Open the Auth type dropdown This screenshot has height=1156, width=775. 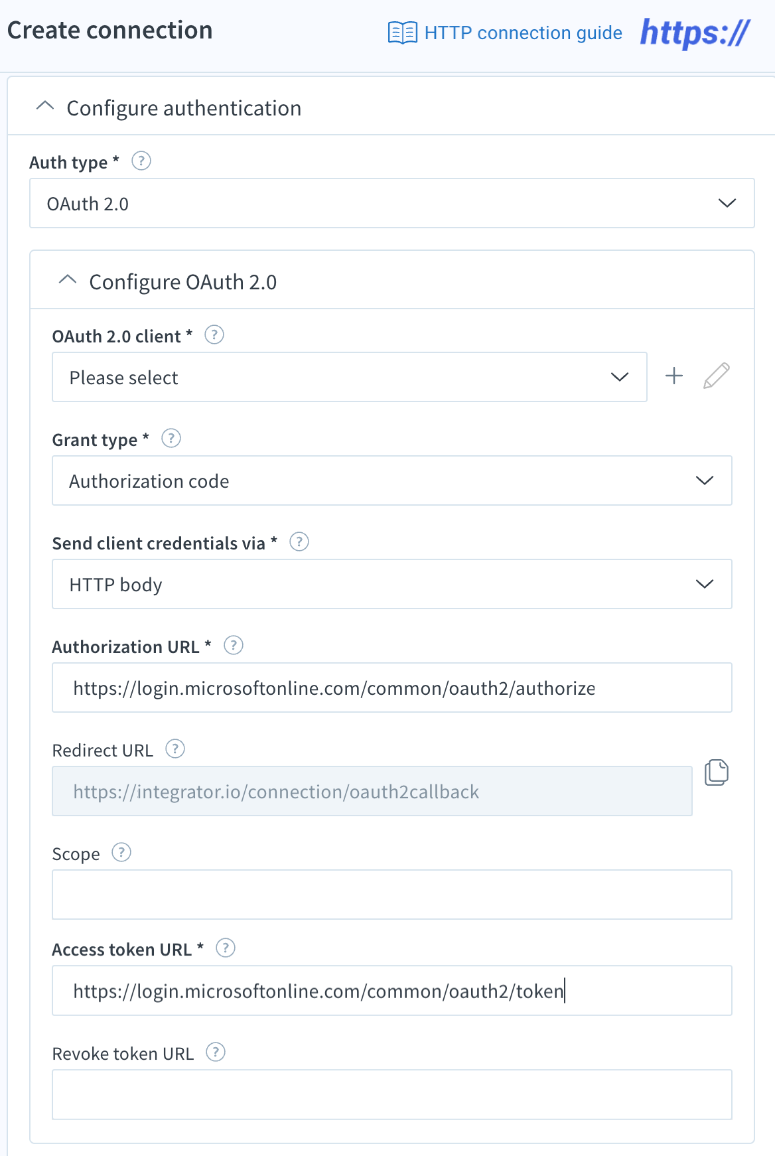392,203
